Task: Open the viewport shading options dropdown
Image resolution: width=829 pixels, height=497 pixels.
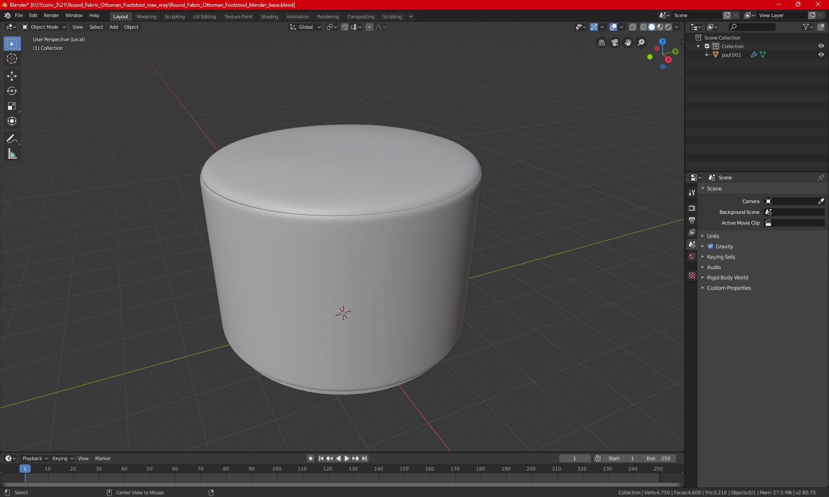Action: (677, 27)
